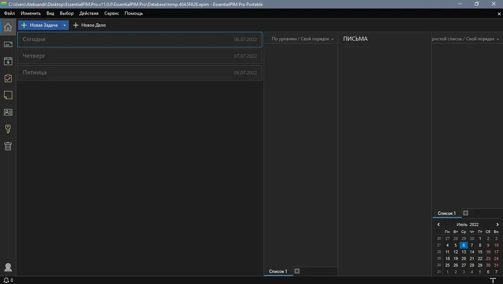The image size is (503, 284).
Task: Select the Сегодня day row
Action: click(140, 39)
